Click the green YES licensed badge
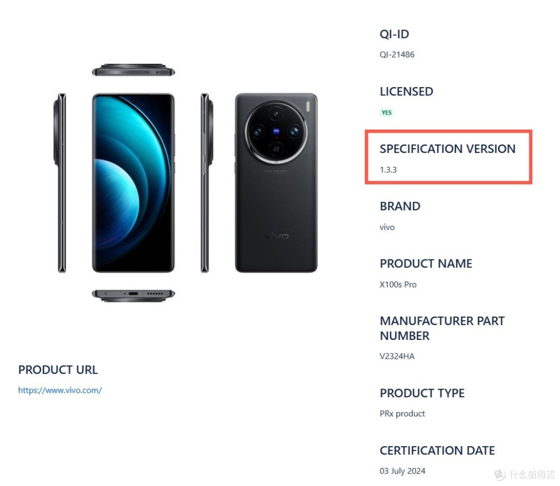Viewport: 560px width, 486px height. pyautogui.click(x=386, y=112)
